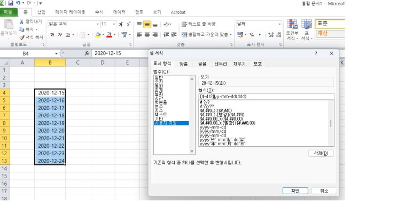The image size is (397, 223).
Task: Expand font name dropdown (맑은 고딕)
Action: pos(97,24)
